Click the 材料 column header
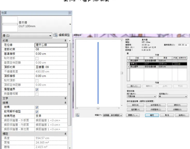This screenshot has height=149, width=190. 151,58
